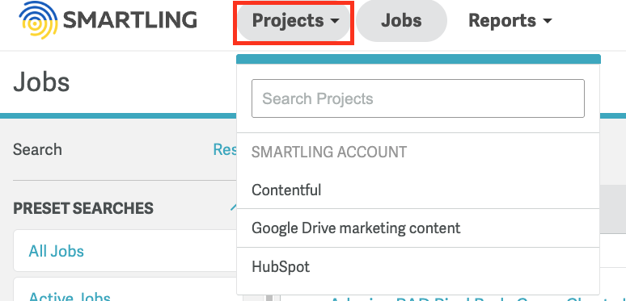The image size is (626, 301).
Task: Select the Contentful project
Action: (x=418, y=190)
